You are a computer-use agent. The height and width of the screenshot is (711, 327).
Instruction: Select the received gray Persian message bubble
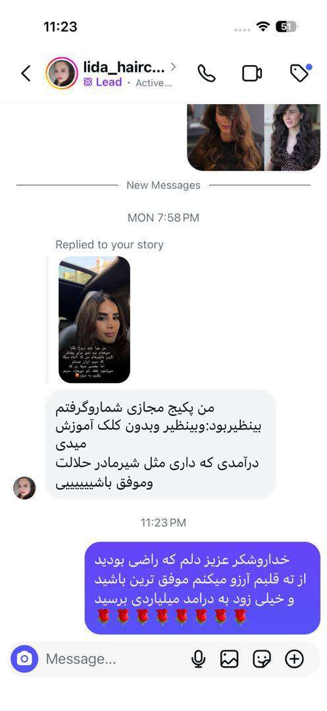click(161, 445)
